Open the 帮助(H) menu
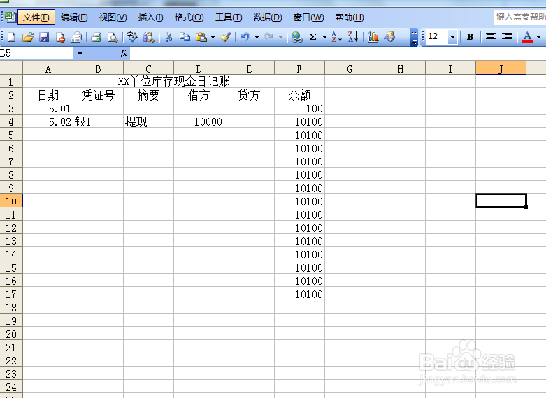Screen dimensions: 546x398 pyautogui.click(x=350, y=17)
